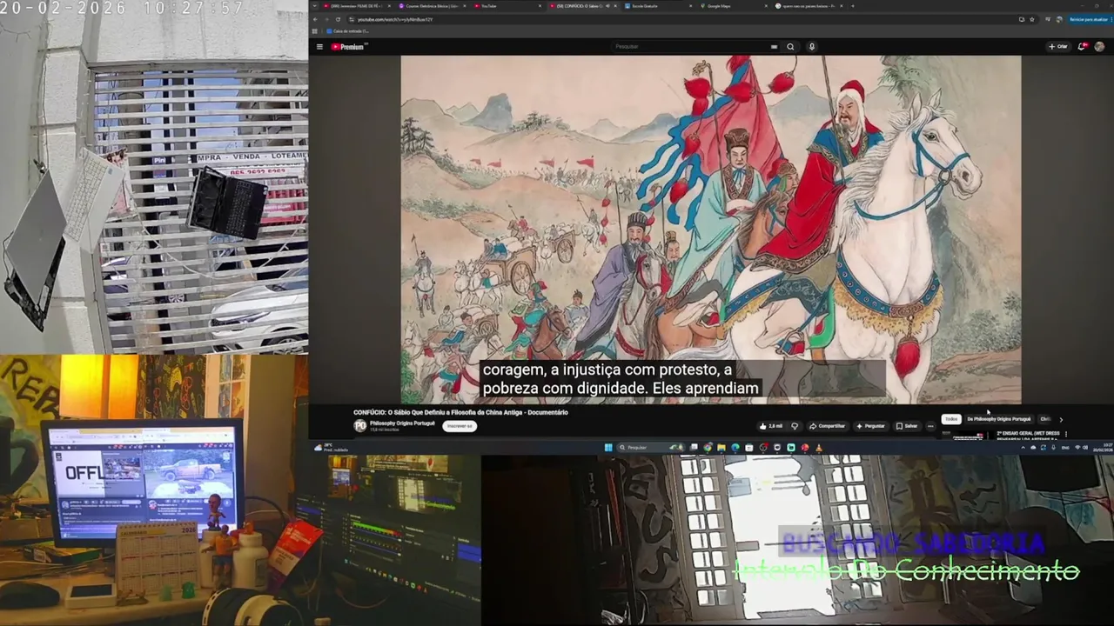Open the on-screen keyboard icon in search box

click(x=773, y=47)
